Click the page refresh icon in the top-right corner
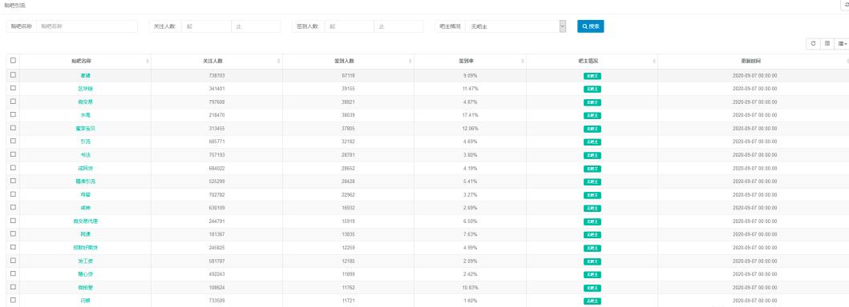849x307 pixels. 844,4
